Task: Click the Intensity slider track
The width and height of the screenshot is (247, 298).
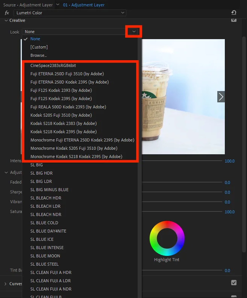Action: 182,161
